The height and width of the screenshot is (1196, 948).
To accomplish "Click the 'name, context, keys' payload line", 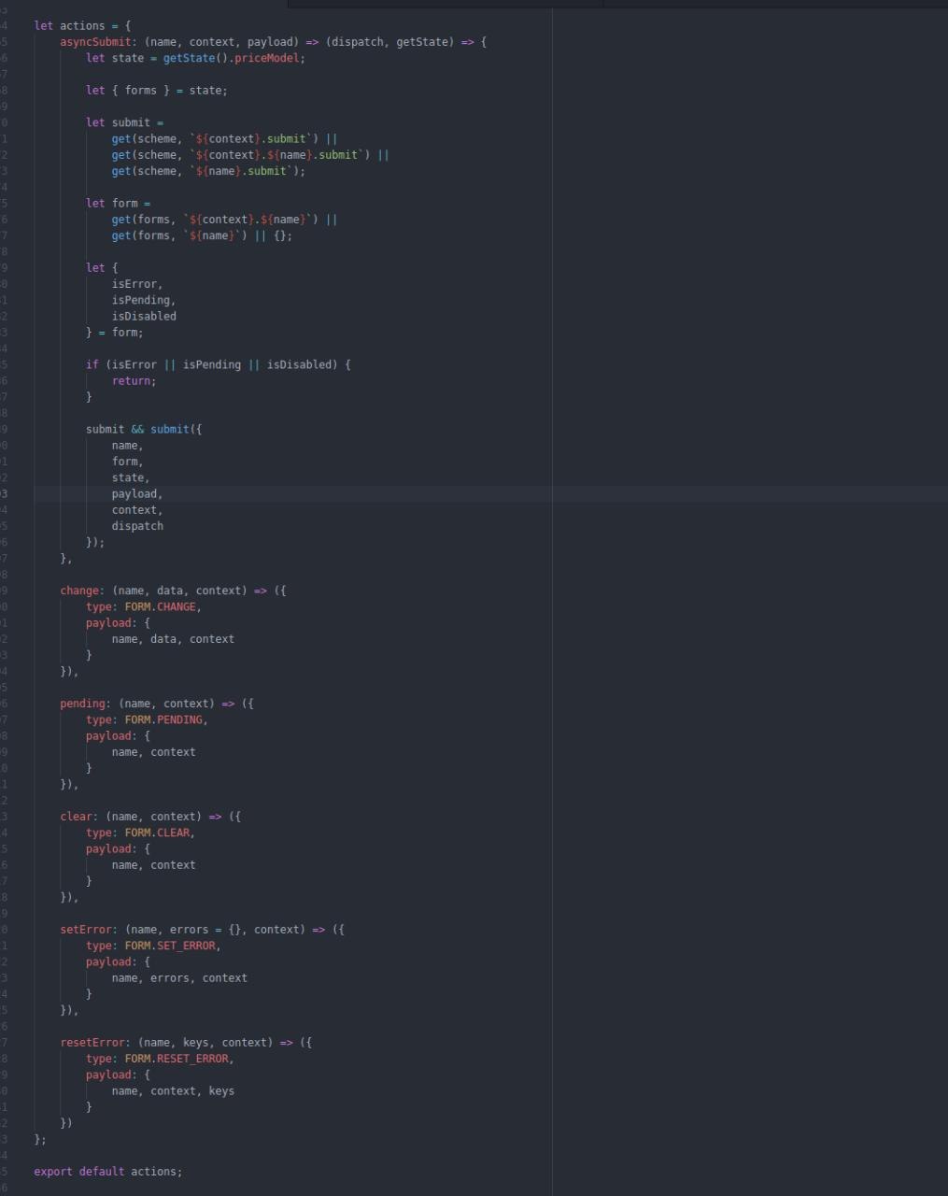I will [x=173, y=1091].
